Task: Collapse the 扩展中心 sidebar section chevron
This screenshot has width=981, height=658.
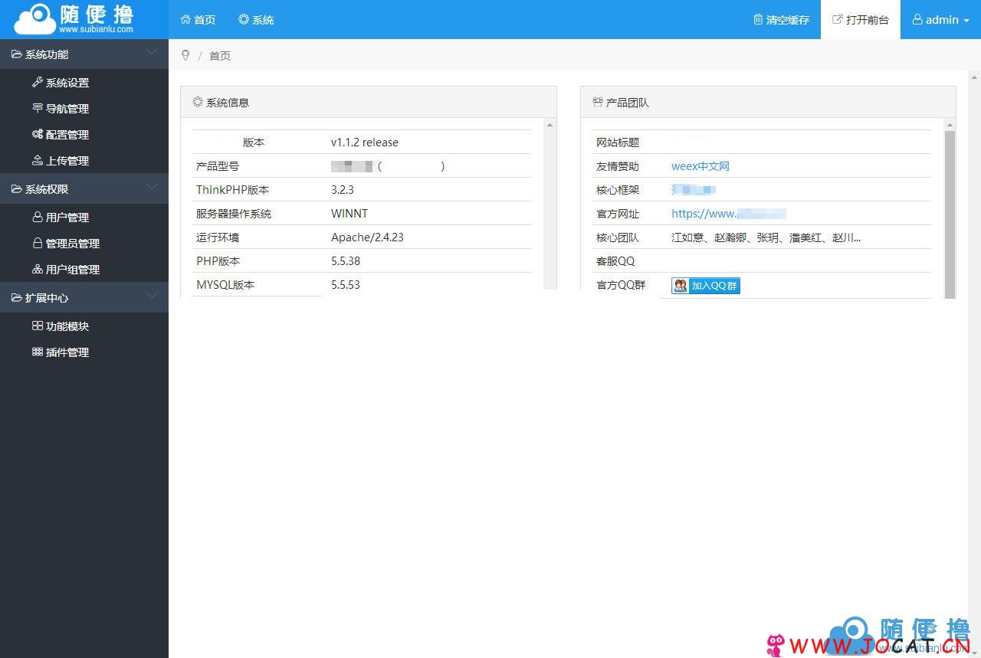Action: tap(152, 296)
